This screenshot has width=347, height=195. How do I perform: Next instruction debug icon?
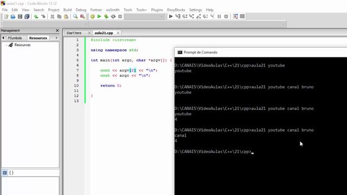click(x=205, y=16)
